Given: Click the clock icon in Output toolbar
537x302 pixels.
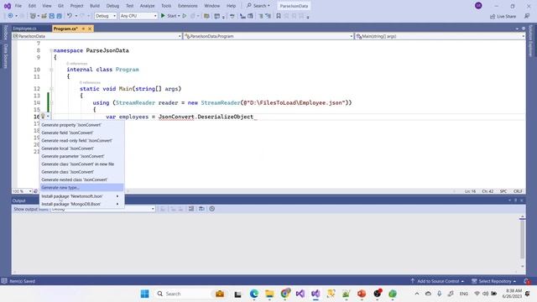Looking at the screenshot, I should [x=212, y=209].
